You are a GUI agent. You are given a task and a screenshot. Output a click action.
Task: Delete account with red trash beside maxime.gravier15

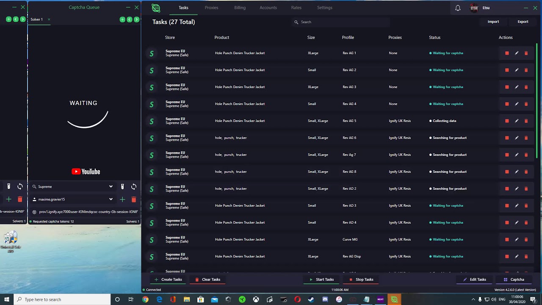(134, 199)
